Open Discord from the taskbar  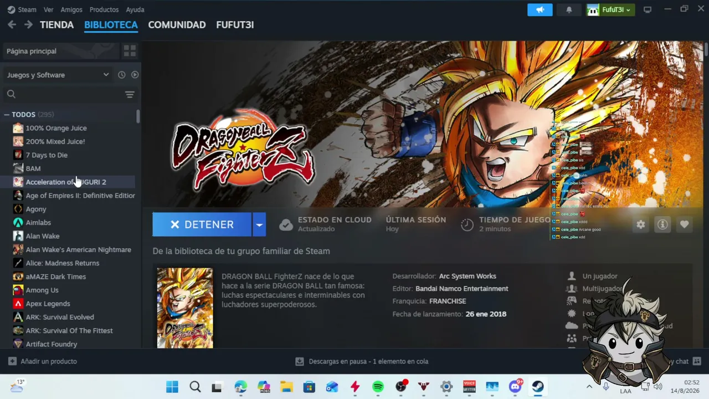click(x=516, y=386)
